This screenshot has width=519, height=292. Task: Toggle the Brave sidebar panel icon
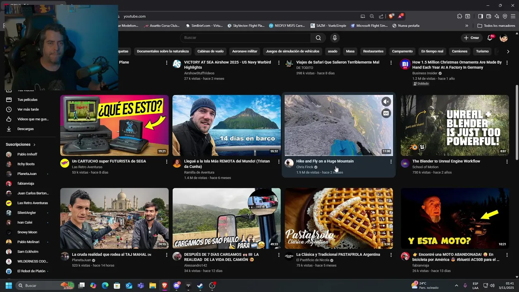480,16
